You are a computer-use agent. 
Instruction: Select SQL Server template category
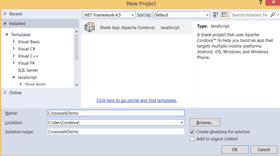tap(28, 70)
